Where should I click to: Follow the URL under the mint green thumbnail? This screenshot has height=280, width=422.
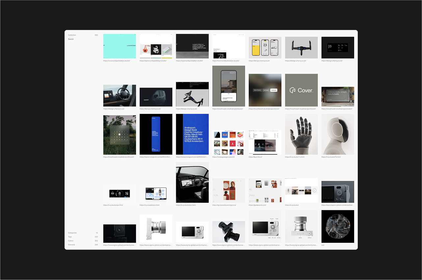coord(117,61)
